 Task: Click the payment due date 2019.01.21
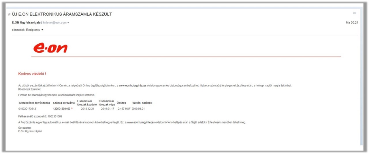point(138,109)
